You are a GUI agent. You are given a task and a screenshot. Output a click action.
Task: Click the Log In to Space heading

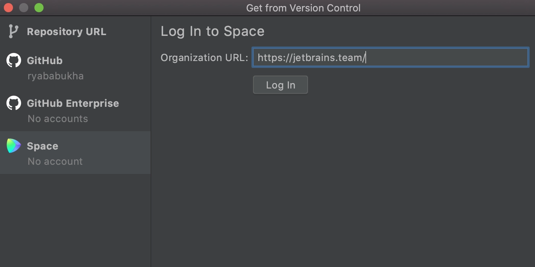click(x=212, y=31)
